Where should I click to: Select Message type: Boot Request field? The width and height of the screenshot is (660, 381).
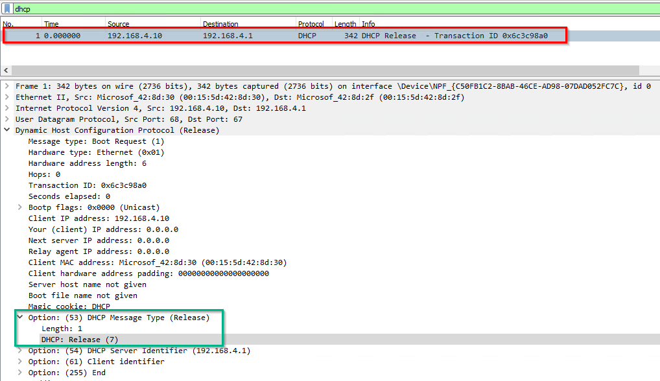point(96,141)
